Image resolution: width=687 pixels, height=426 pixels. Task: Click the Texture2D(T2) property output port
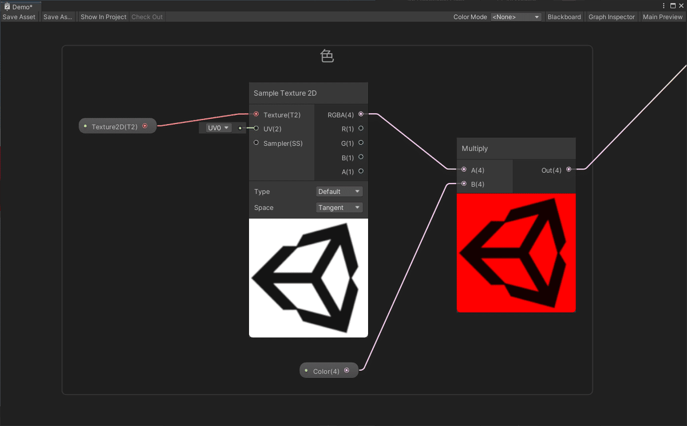click(x=145, y=125)
